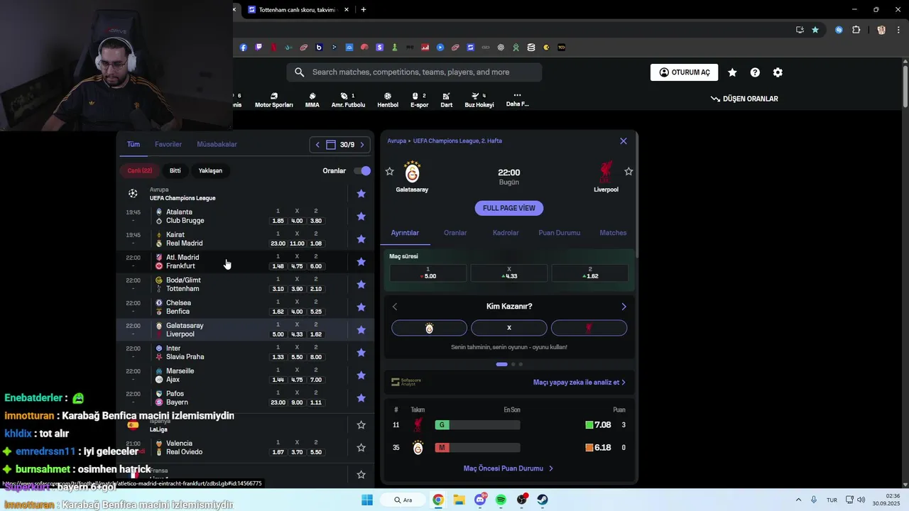Viewport: 909px width, 511px height.
Task: Click the Windows Start button
Action: tap(367, 500)
